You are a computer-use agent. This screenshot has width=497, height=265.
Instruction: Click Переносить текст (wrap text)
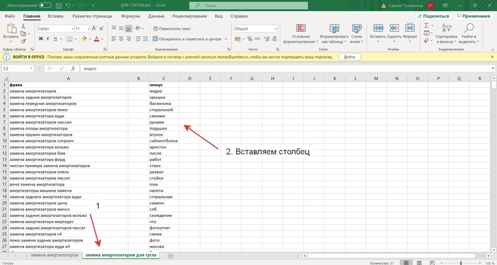tap(172, 28)
